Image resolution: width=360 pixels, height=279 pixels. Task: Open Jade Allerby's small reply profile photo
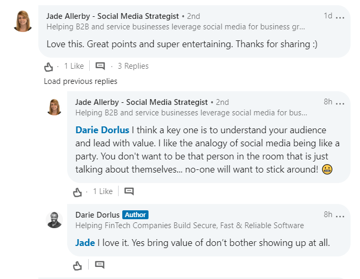coord(54,107)
